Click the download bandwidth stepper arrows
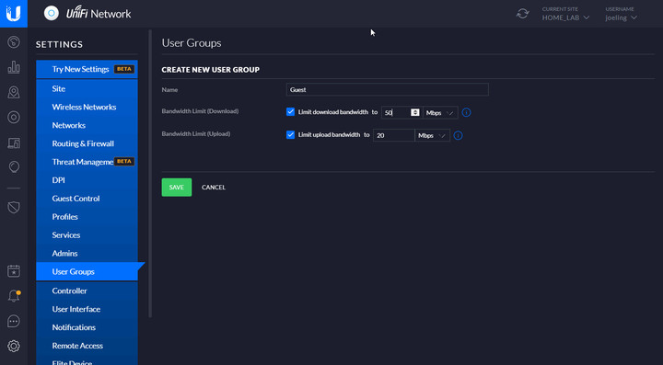Image resolution: width=663 pixels, height=365 pixels. click(415, 113)
